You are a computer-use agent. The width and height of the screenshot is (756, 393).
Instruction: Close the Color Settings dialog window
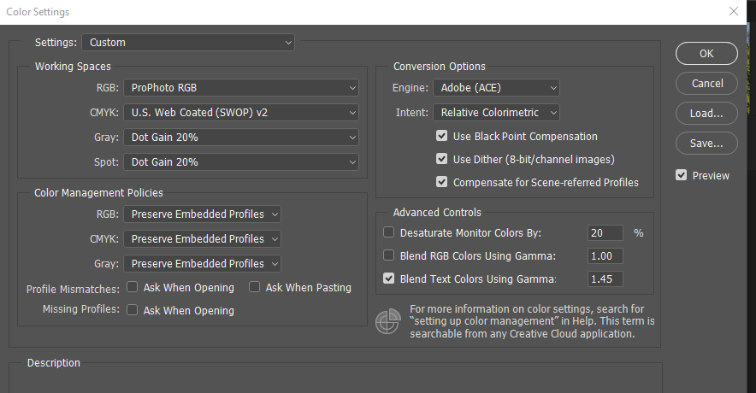(733, 12)
